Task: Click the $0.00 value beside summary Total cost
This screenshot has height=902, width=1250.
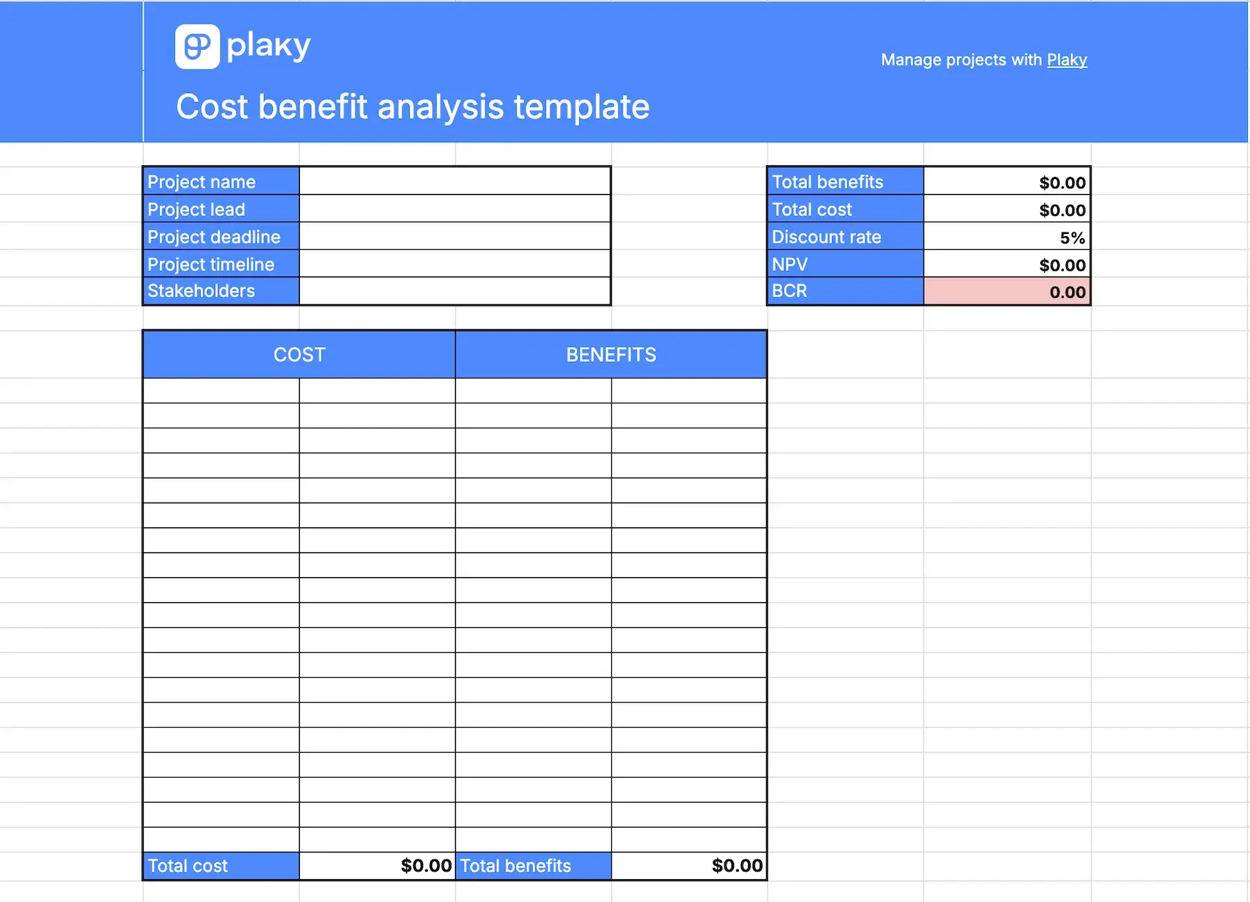Action: [x=1007, y=208]
